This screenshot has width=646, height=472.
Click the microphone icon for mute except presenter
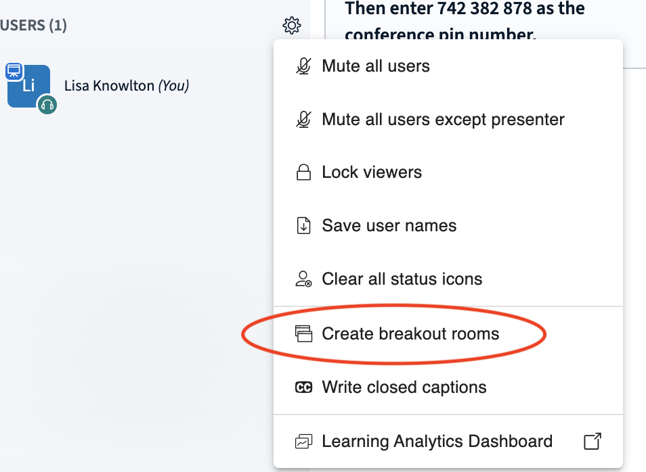point(304,120)
